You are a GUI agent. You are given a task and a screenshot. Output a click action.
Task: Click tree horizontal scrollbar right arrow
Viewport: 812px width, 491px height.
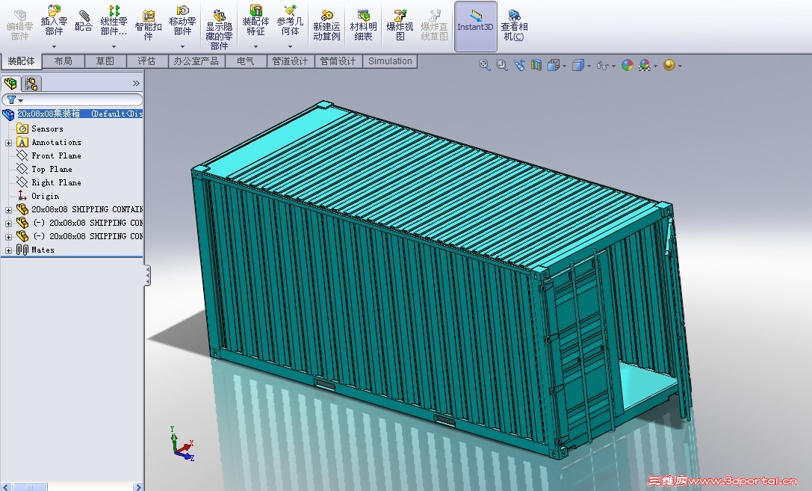click(x=137, y=487)
